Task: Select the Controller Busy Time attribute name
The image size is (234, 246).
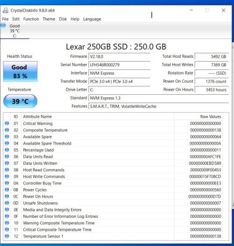Action: [42, 183]
